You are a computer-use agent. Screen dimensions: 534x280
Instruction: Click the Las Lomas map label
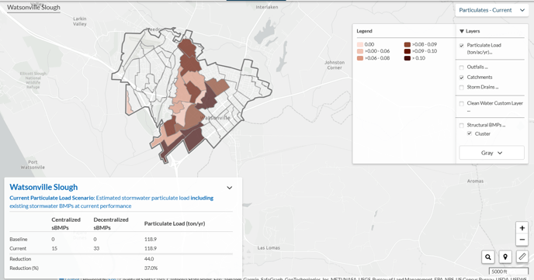coord(269,247)
